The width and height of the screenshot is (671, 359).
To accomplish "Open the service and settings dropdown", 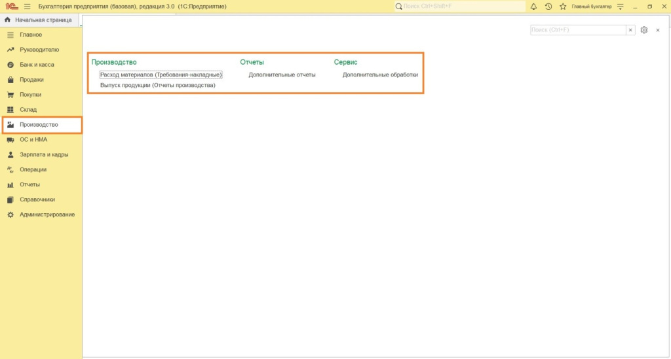I will point(621,6).
